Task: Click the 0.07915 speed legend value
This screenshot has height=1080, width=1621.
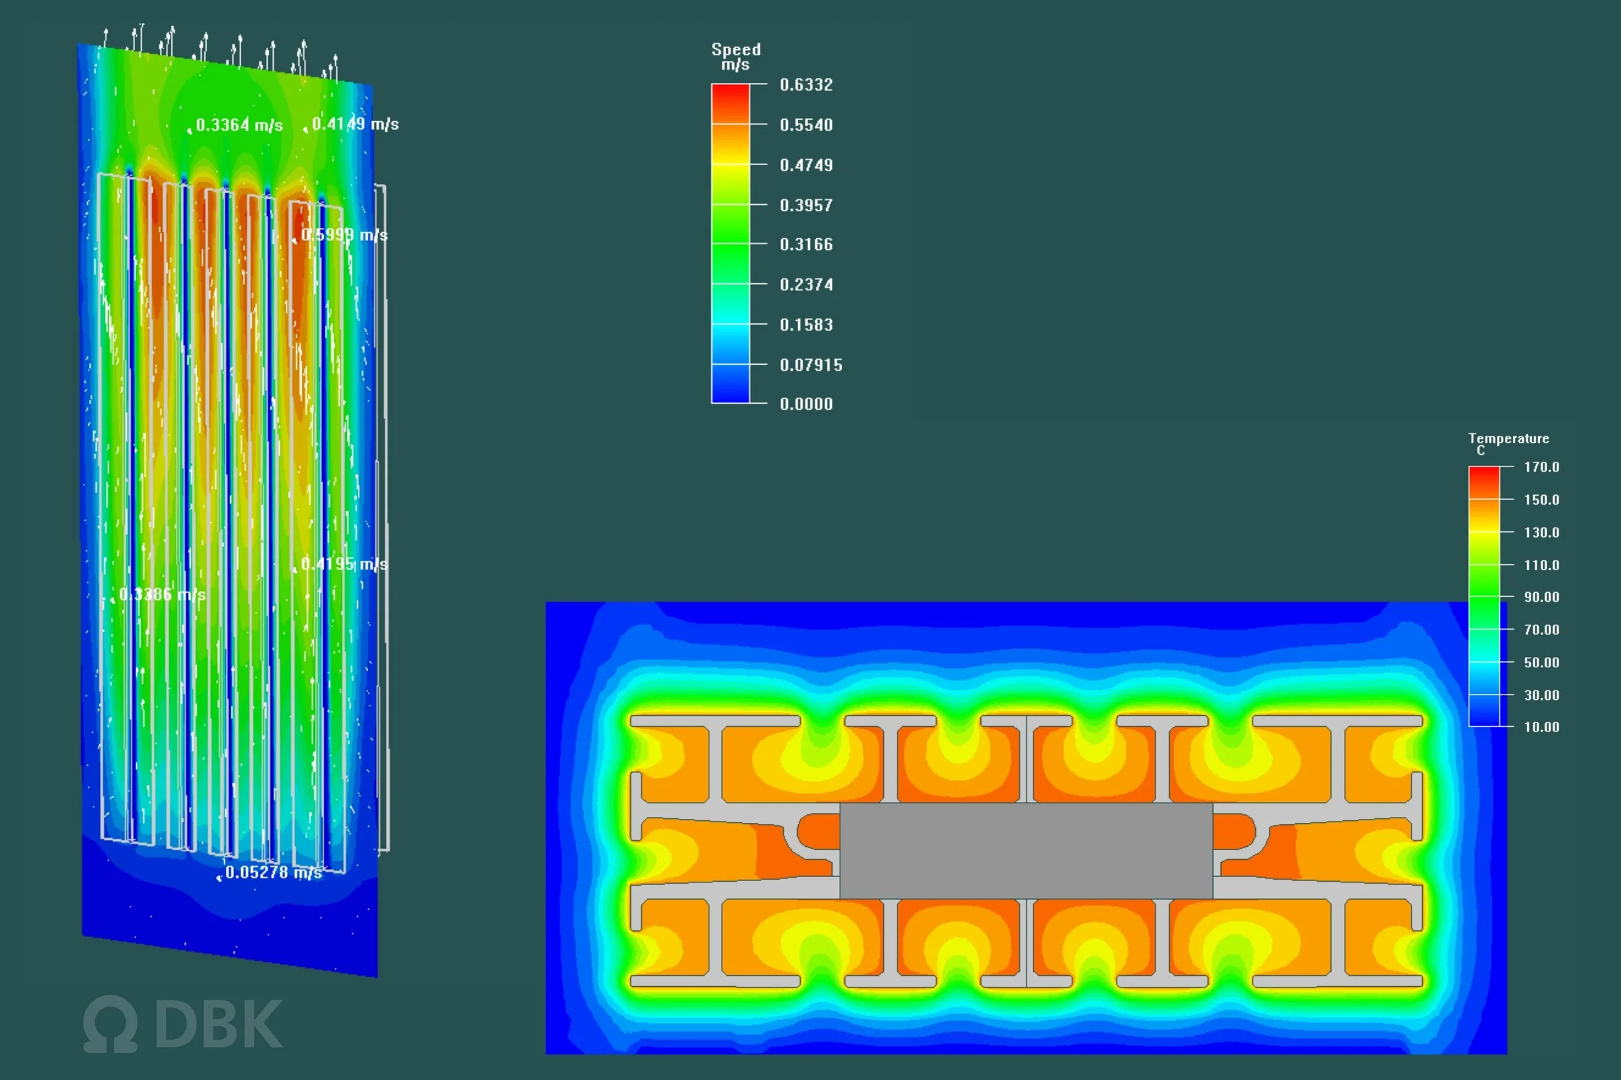Action: tap(810, 365)
